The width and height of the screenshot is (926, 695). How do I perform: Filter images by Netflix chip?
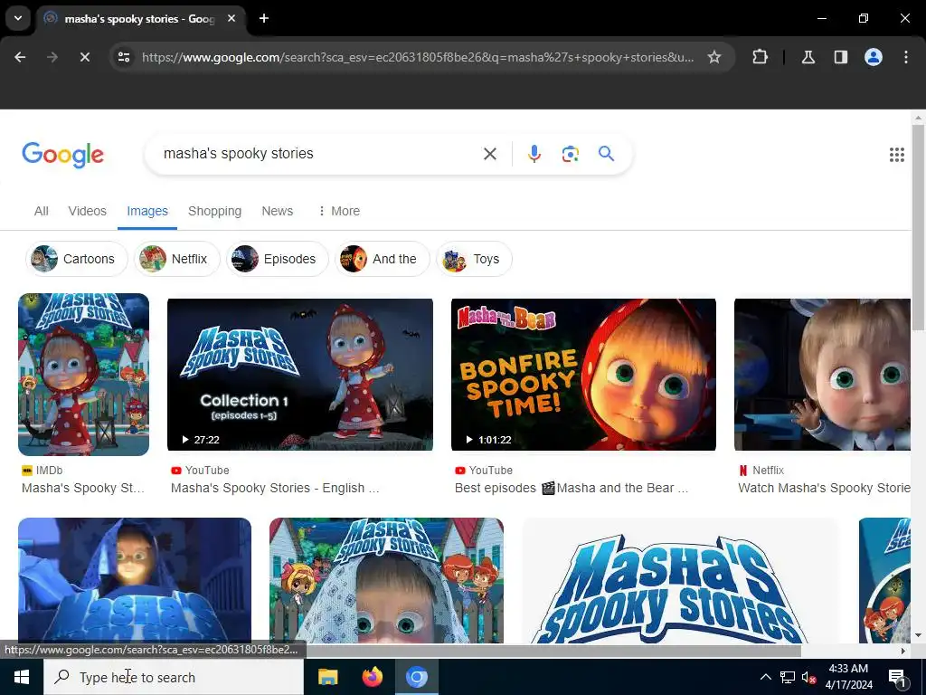177,259
